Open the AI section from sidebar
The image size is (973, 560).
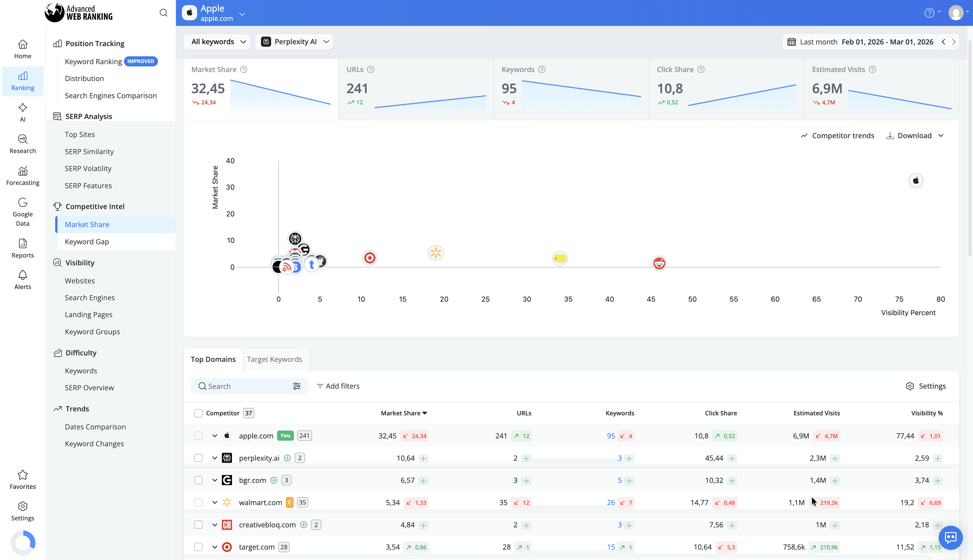(x=22, y=112)
